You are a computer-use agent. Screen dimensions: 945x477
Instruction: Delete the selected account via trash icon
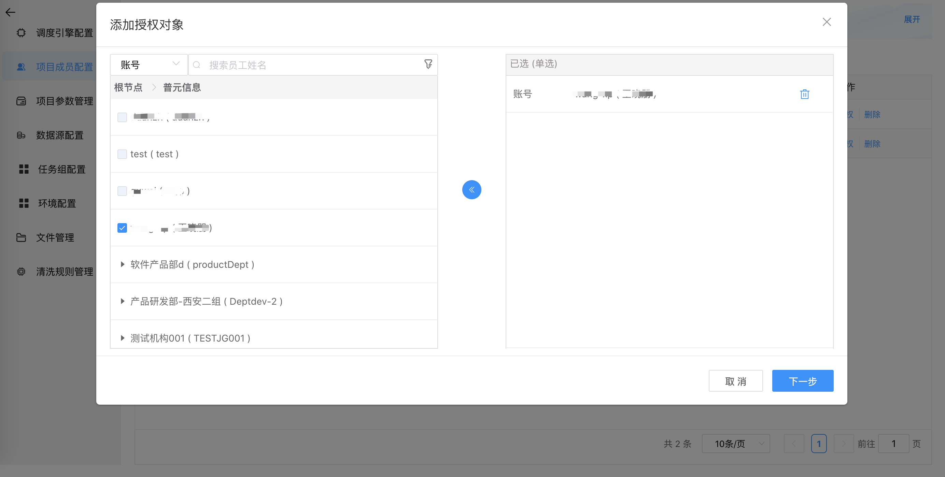[x=805, y=94]
